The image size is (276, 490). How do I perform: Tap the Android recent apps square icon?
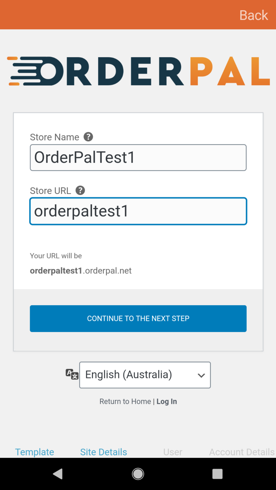coord(217,474)
